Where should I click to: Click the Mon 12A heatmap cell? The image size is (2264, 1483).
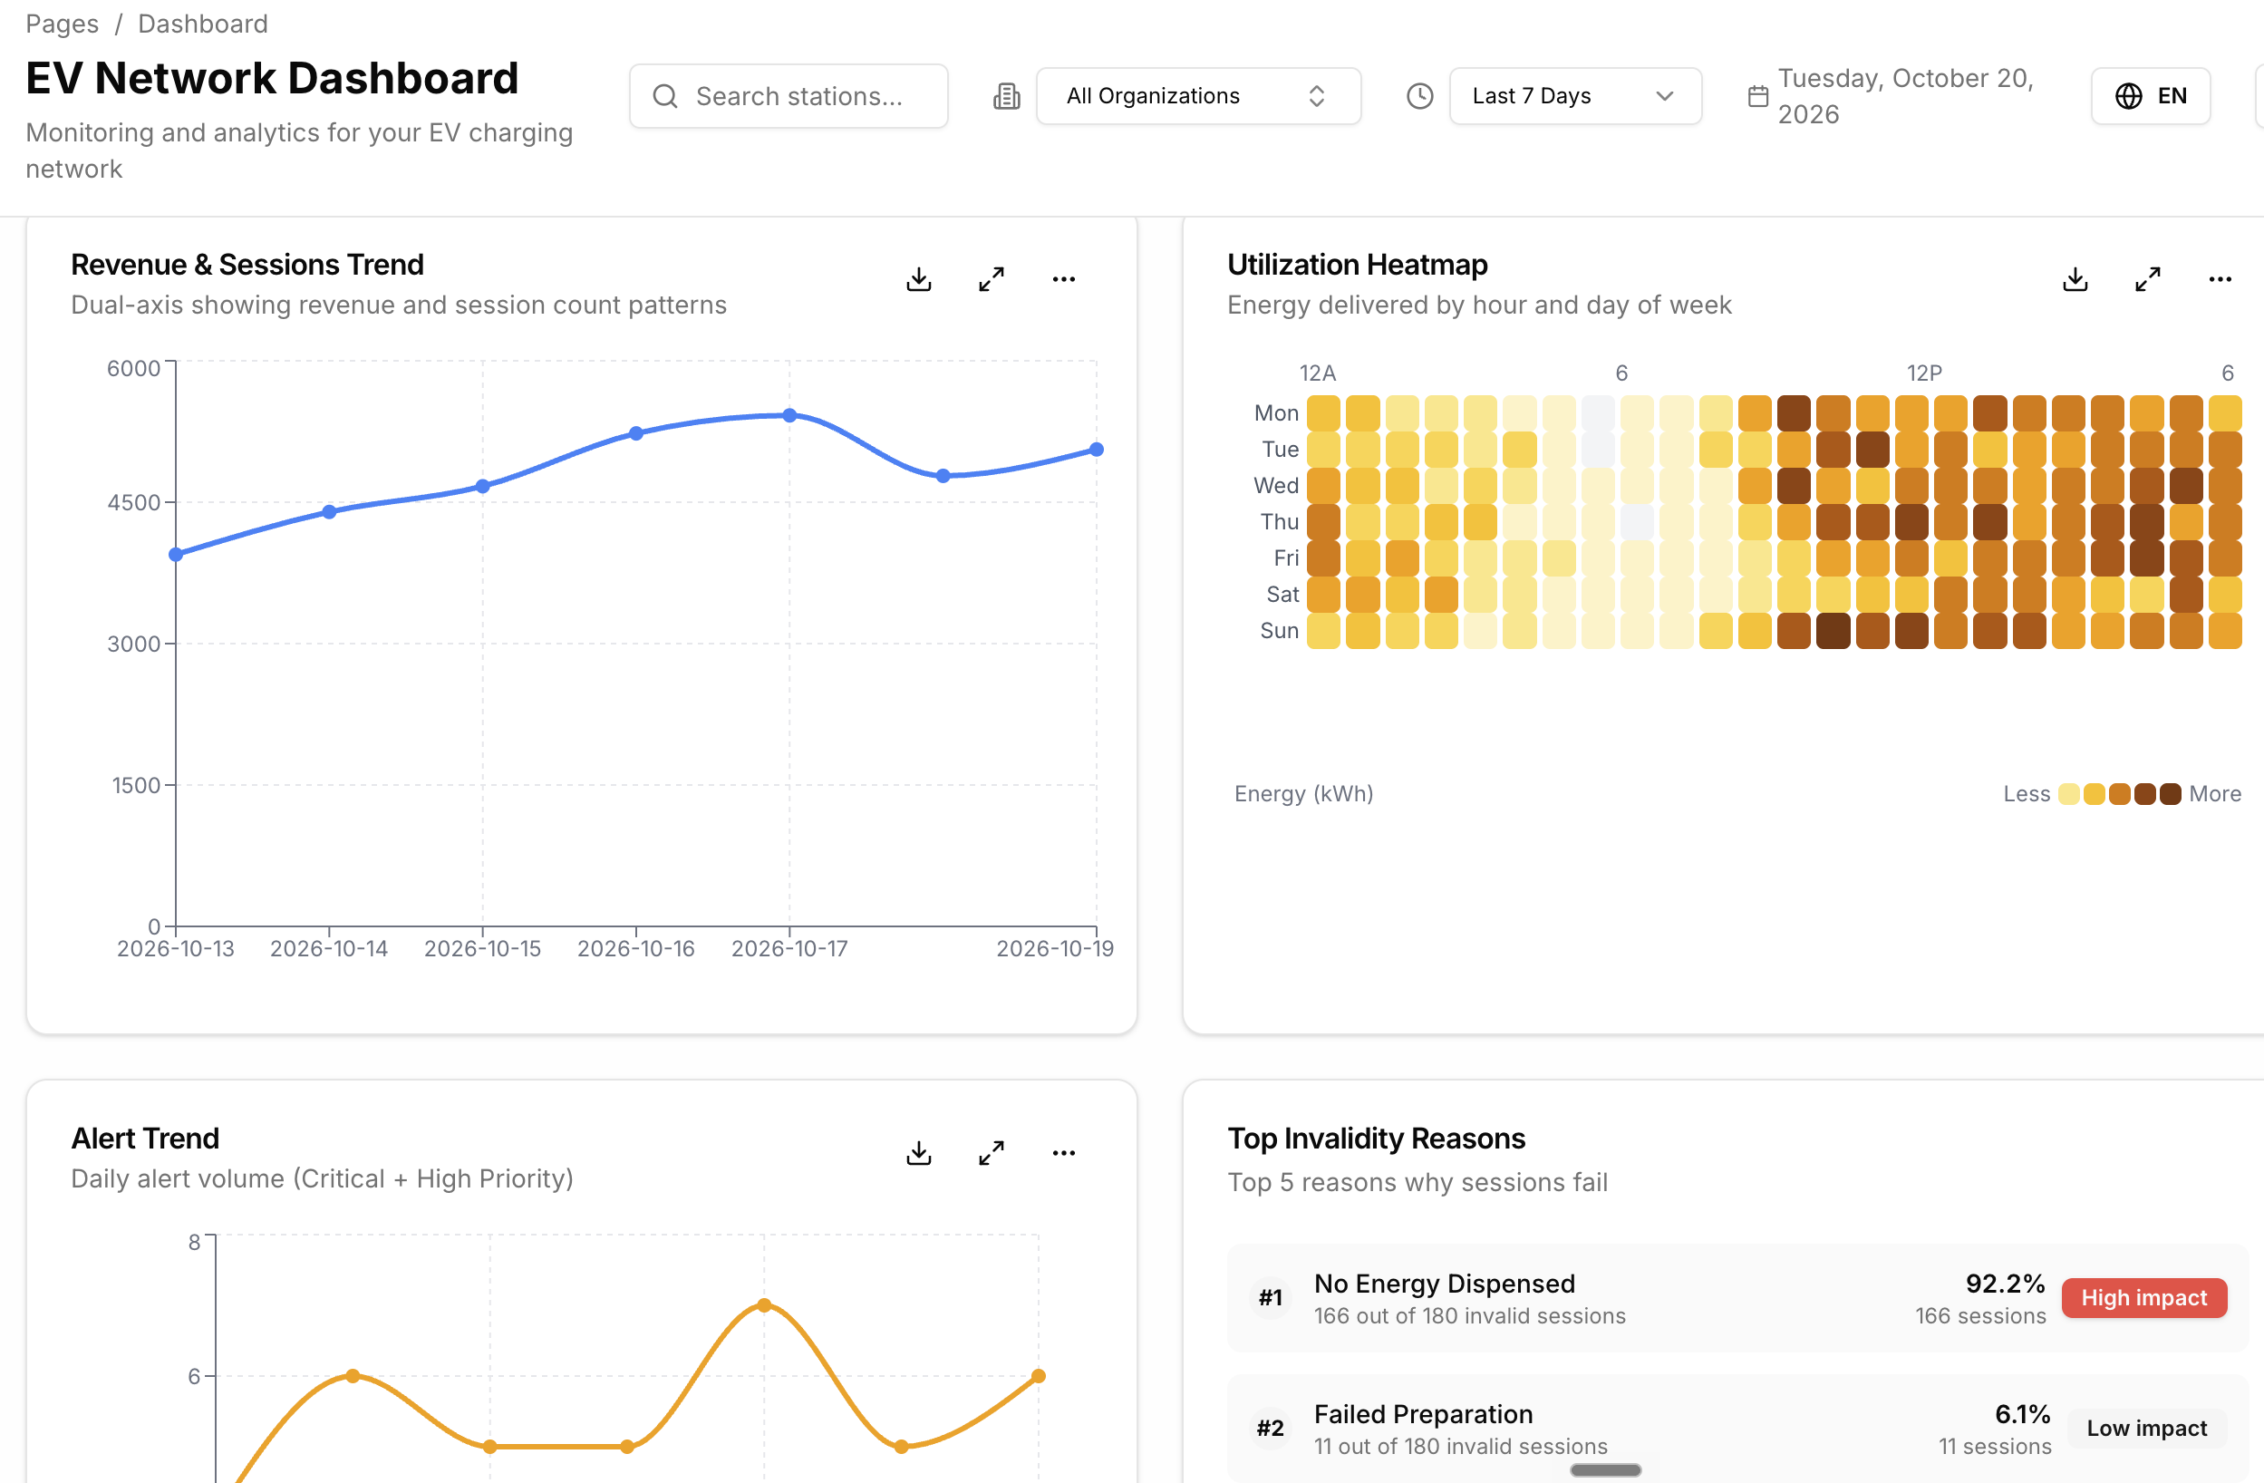coord(1322,412)
